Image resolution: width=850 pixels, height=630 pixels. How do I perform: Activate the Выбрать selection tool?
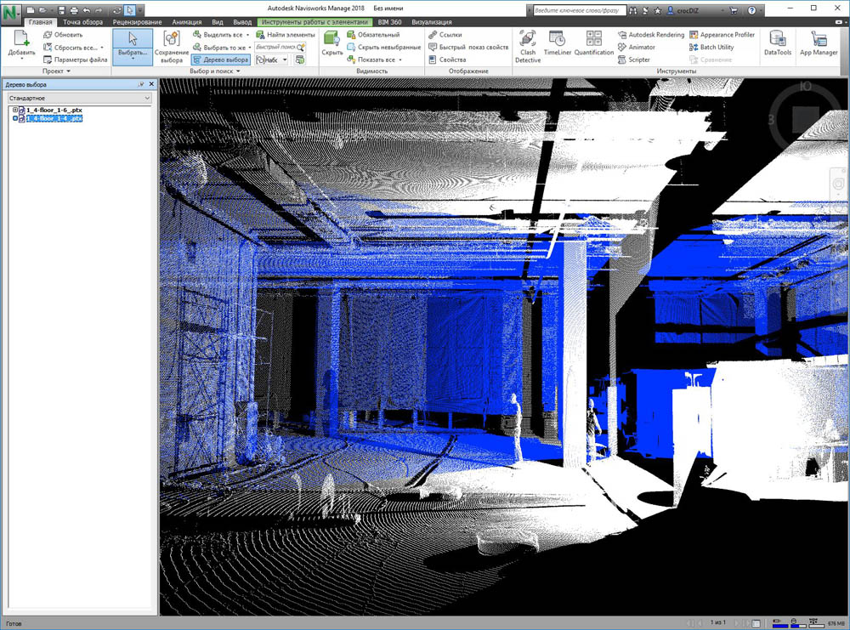pyautogui.click(x=133, y=47)
